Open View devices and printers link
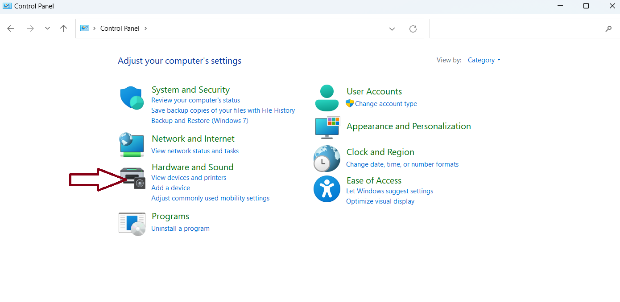 point(189,178)
